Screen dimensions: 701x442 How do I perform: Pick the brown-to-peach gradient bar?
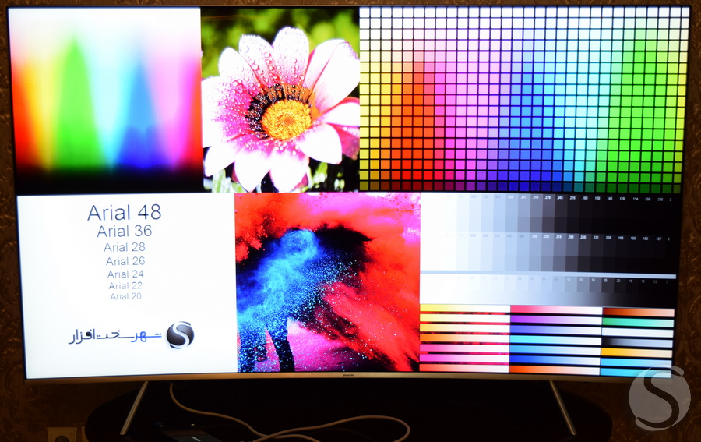coord(639,313)
